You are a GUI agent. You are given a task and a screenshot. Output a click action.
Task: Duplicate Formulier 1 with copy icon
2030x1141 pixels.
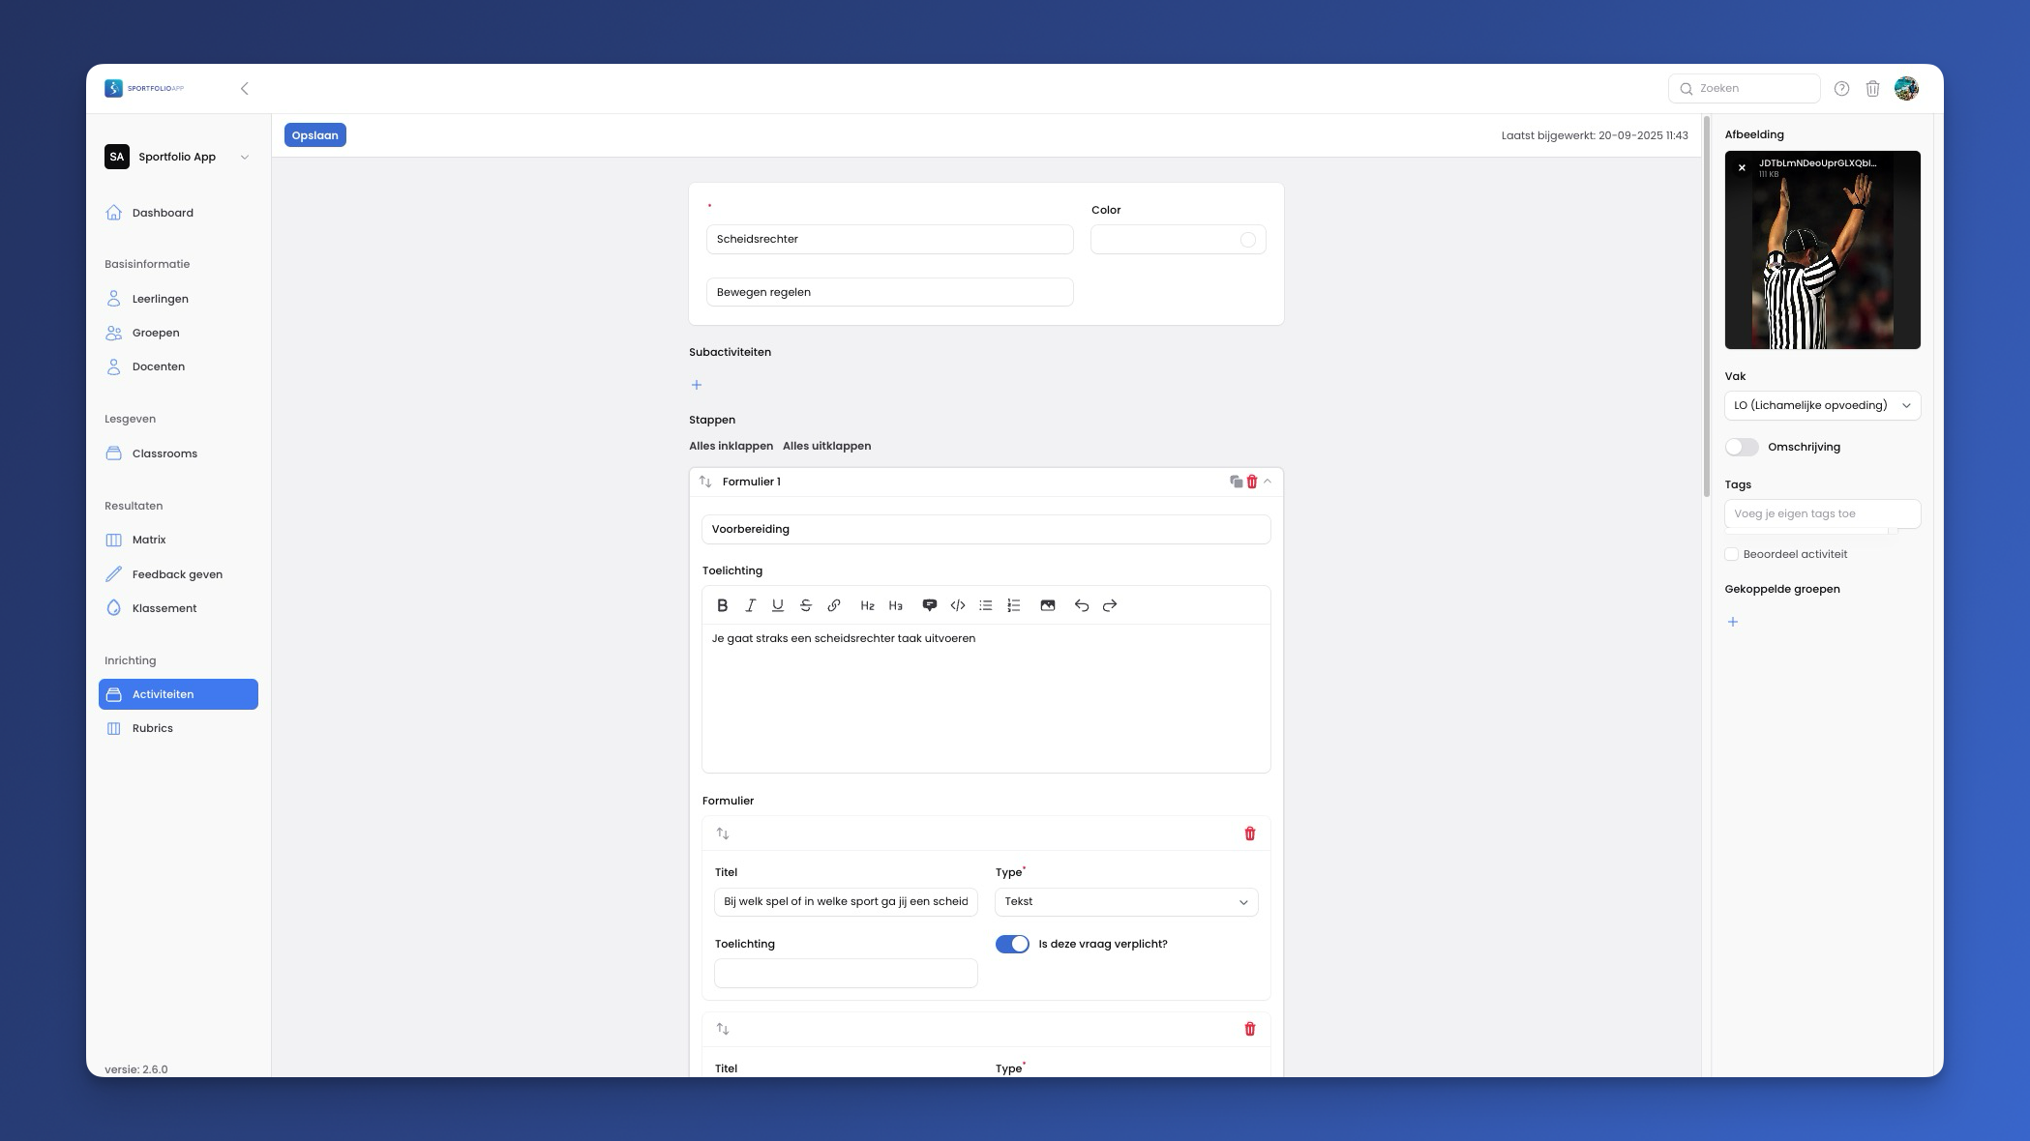1236,482
